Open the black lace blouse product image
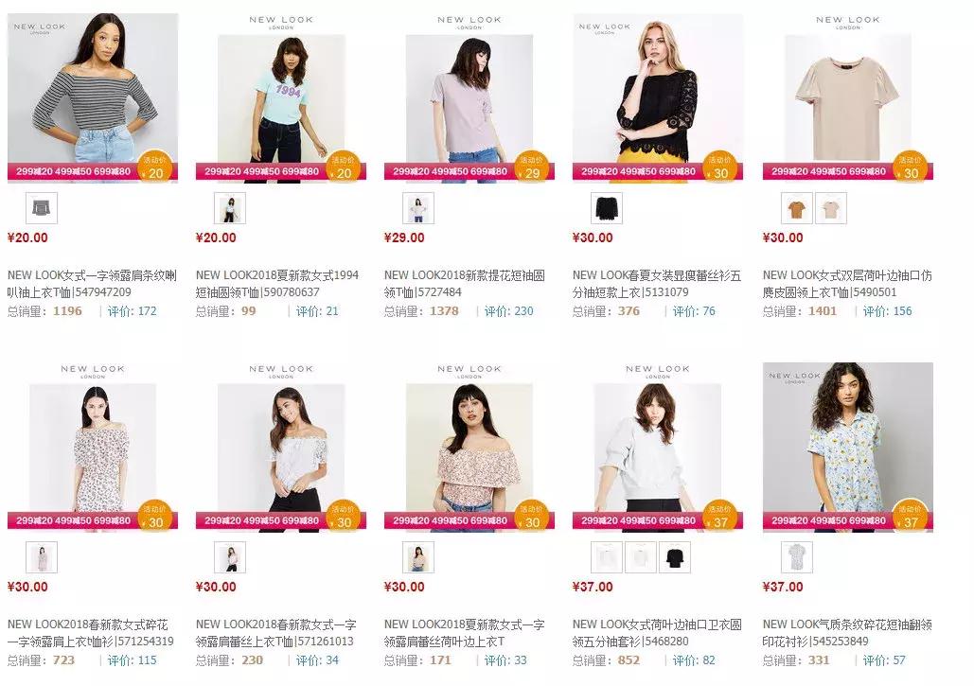The image size is (974, 686). tap(657, 98)
